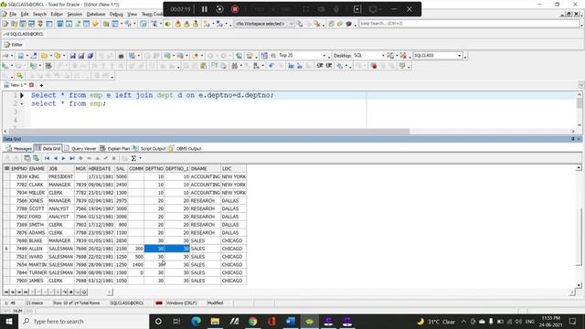Click the Sigma calculation icon in grid toolbar

point(133,158)
